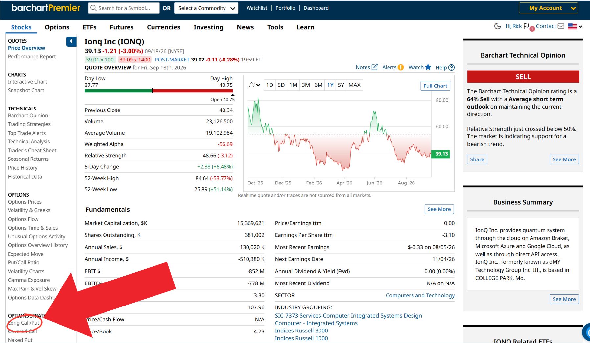Viewport: 590px width, 343px height.
Task: Open Computers and Technology sector link
Action: [420, 295]
